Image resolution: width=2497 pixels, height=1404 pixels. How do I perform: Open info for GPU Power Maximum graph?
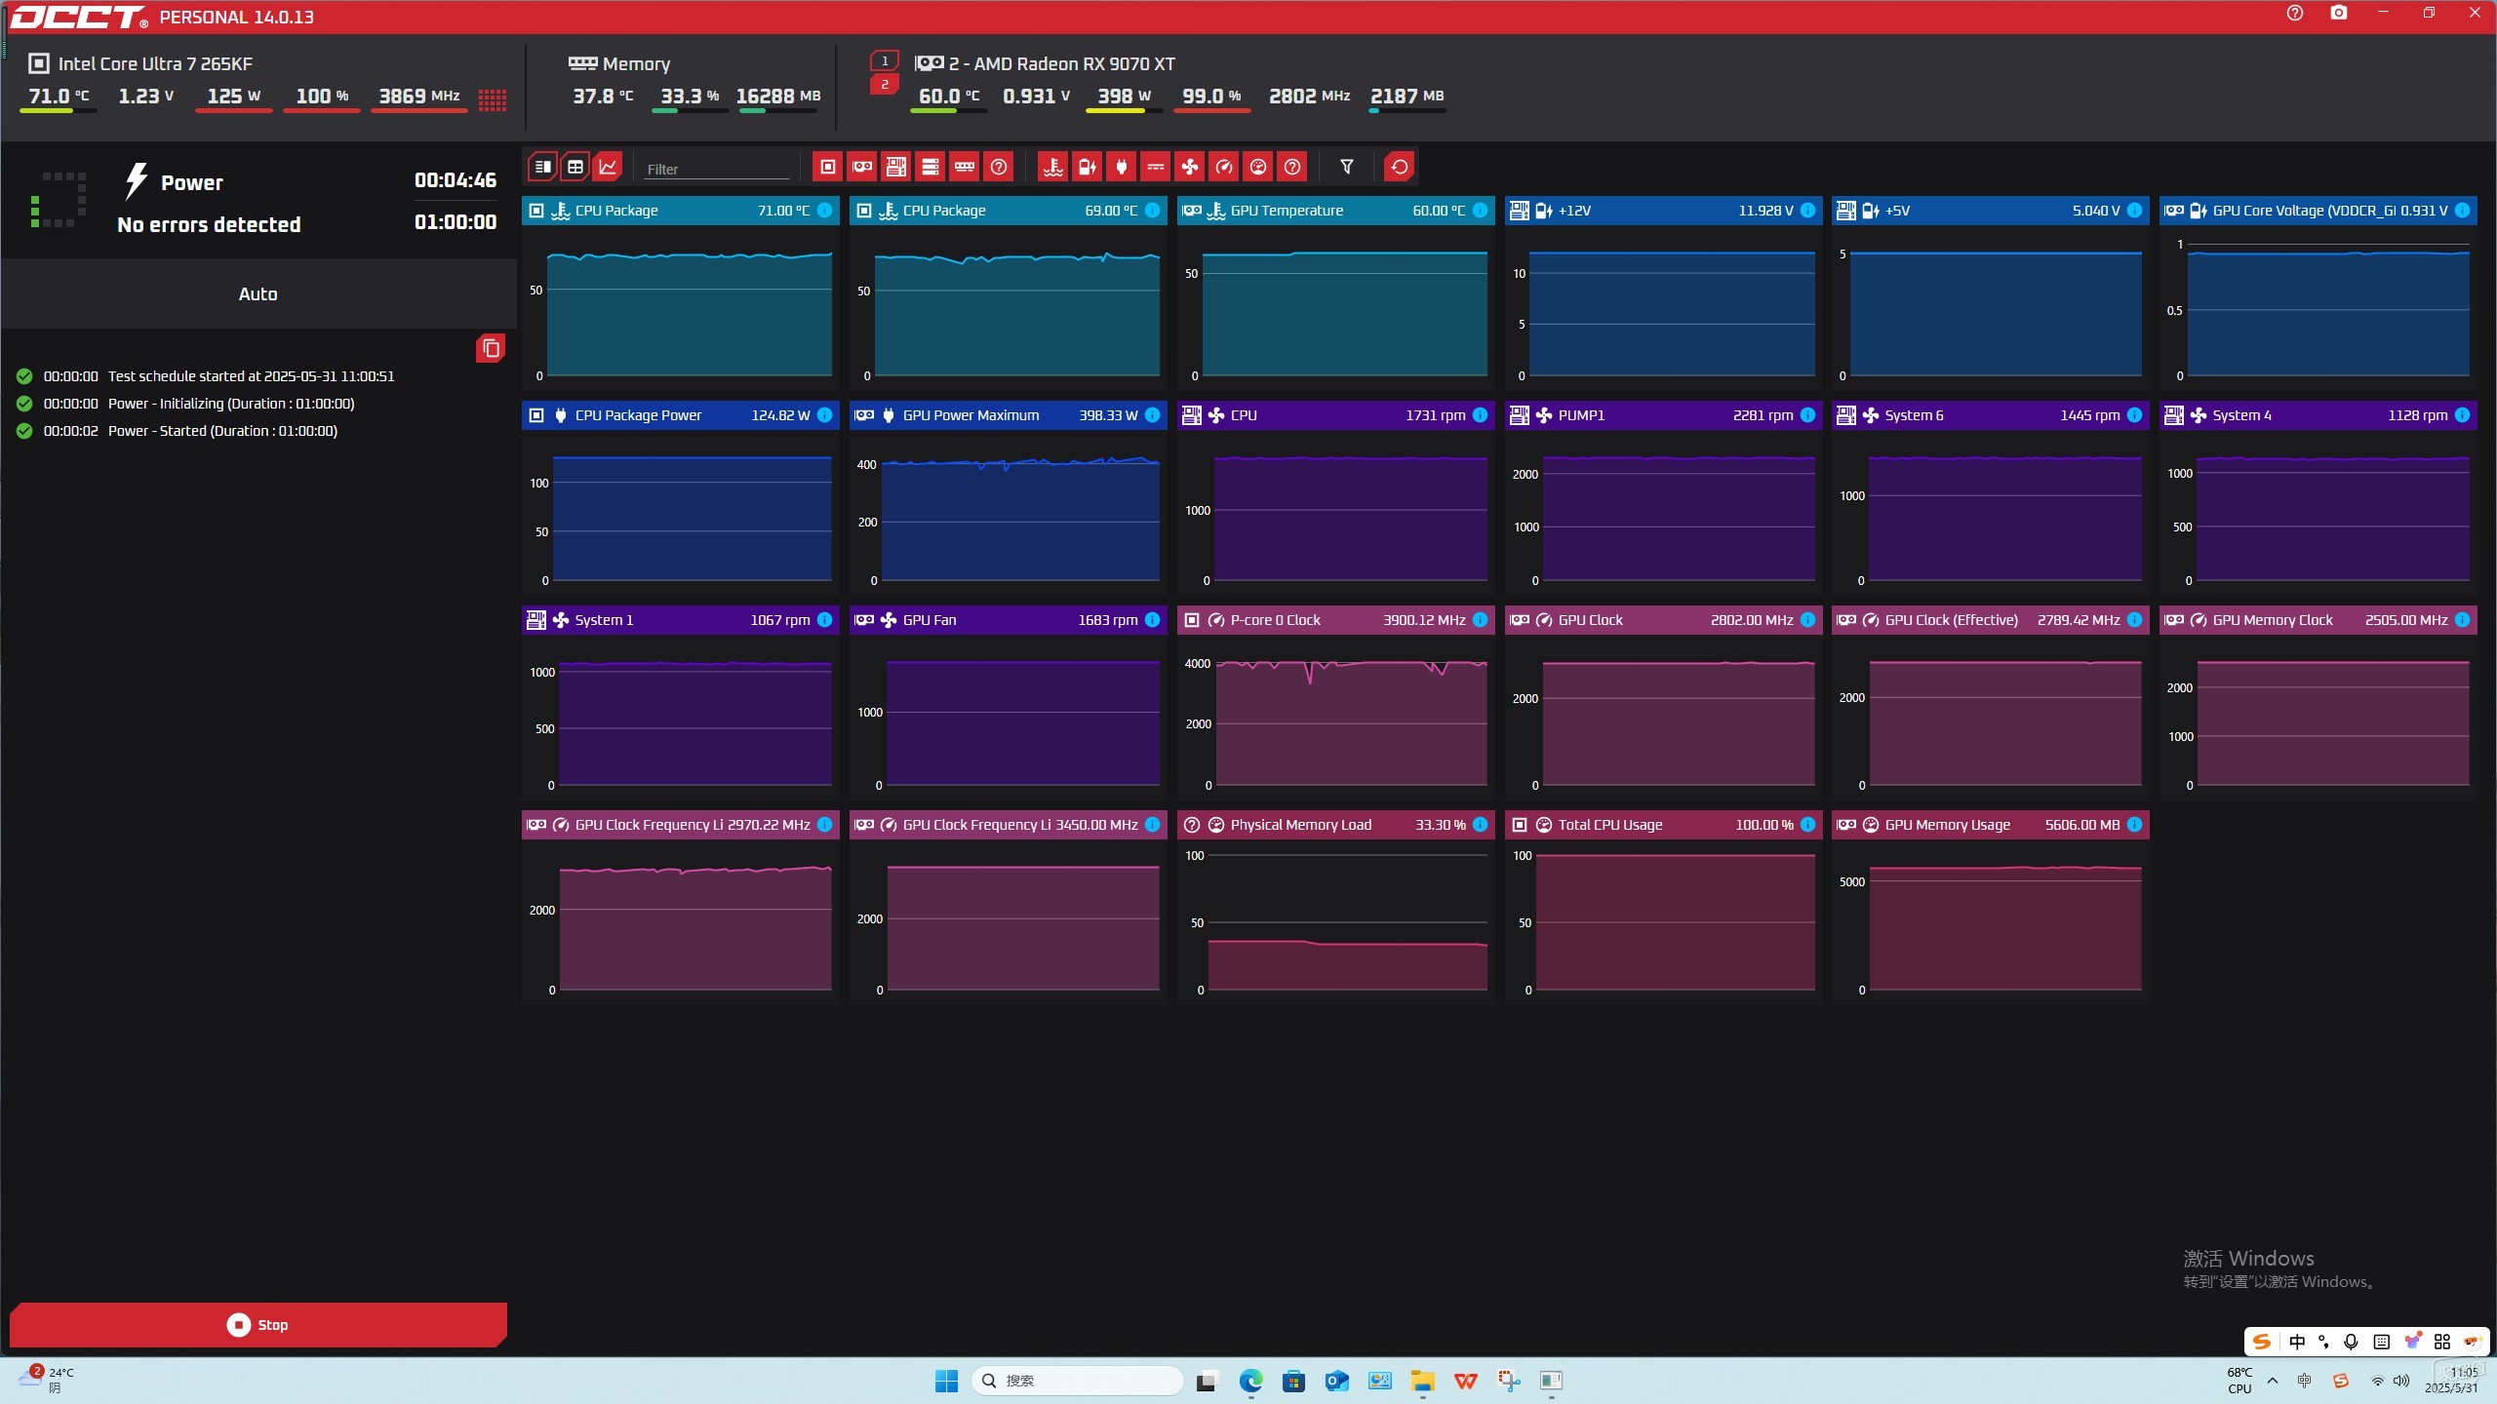[1153, 415]
